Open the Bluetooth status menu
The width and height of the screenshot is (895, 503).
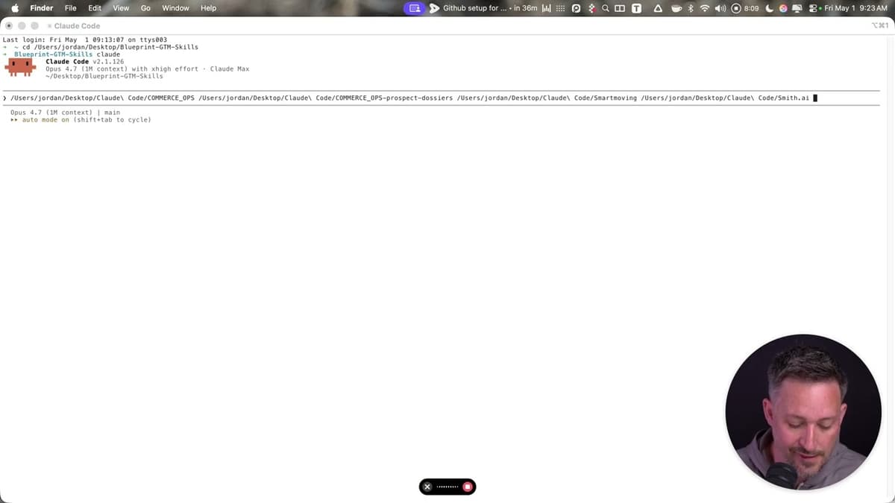click(691, 8)
